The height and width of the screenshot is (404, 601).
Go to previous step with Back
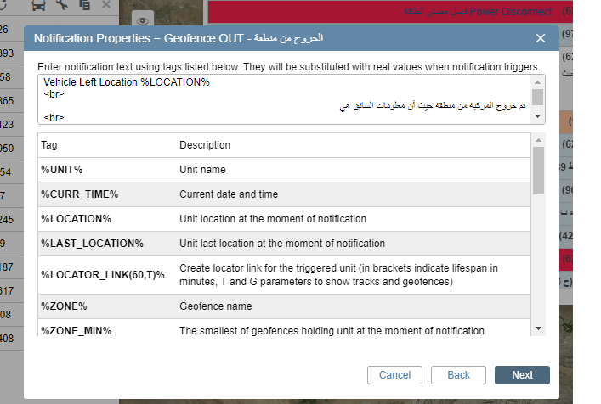[x=458, y=375]
